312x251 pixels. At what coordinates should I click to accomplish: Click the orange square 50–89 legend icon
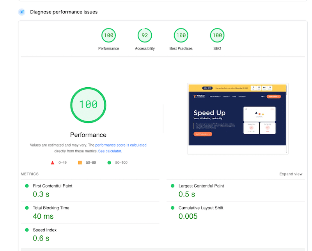coord(80,163)
